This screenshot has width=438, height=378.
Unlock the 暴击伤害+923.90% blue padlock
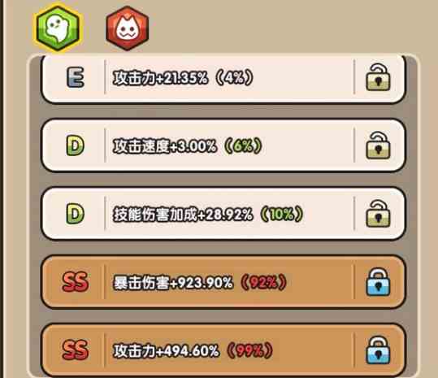[x=378, y=282]
